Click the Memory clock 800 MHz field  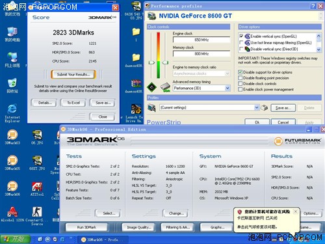(x=201, y=53)
